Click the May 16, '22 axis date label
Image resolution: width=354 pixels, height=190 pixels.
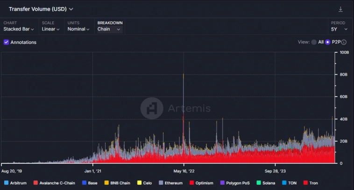[x=184, y=171]
